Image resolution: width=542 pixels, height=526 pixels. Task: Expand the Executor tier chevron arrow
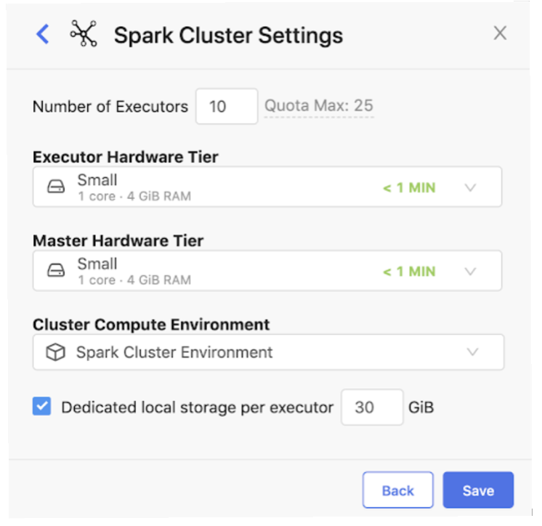(470, 187)
